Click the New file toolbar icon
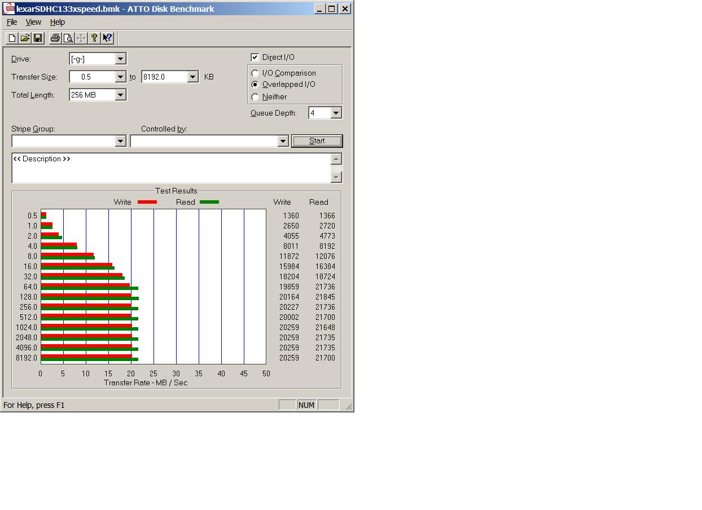702x510 pixels. pos(12,38)
